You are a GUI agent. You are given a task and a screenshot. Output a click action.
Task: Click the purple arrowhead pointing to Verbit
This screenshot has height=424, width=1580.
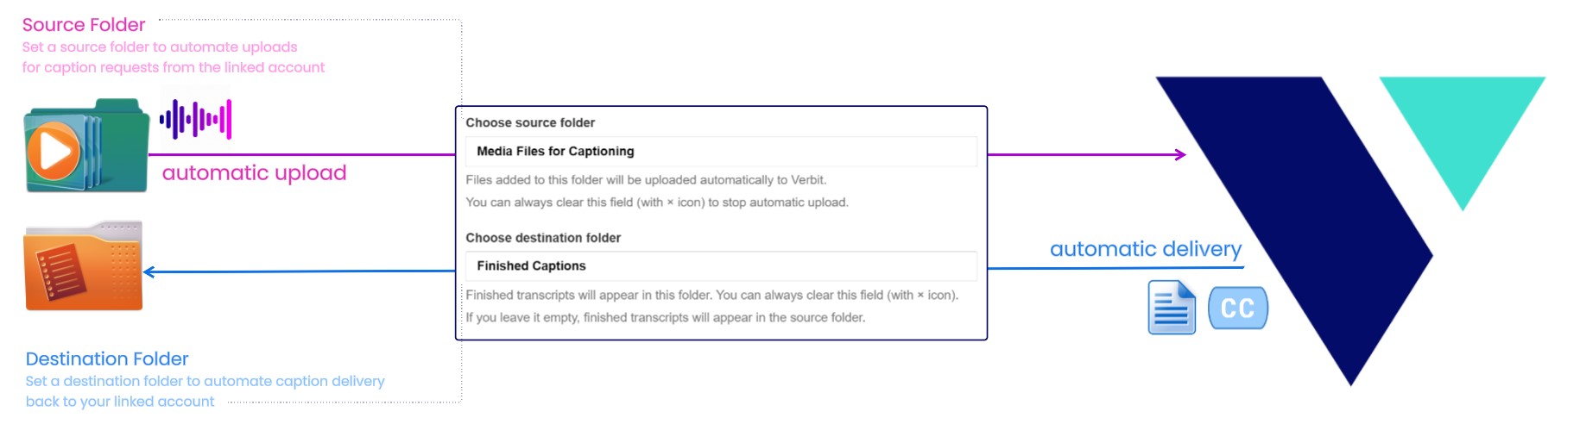point(1180,155)
